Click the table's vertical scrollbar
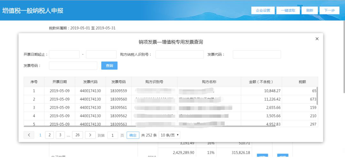 317,96
